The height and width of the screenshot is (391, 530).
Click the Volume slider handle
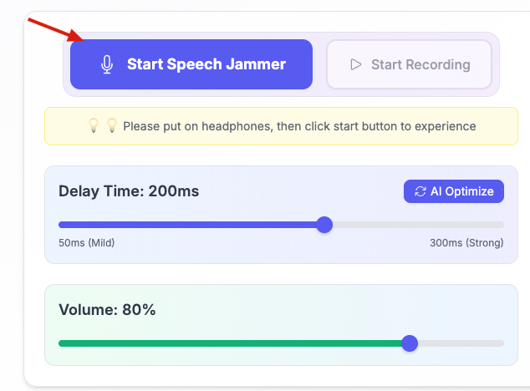[x=410, y=343]
